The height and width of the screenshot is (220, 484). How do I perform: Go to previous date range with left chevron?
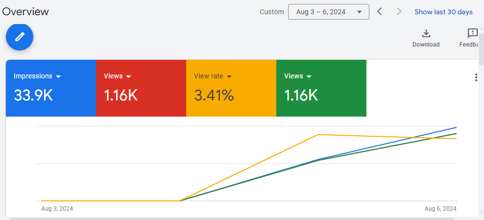pos(380,12)
